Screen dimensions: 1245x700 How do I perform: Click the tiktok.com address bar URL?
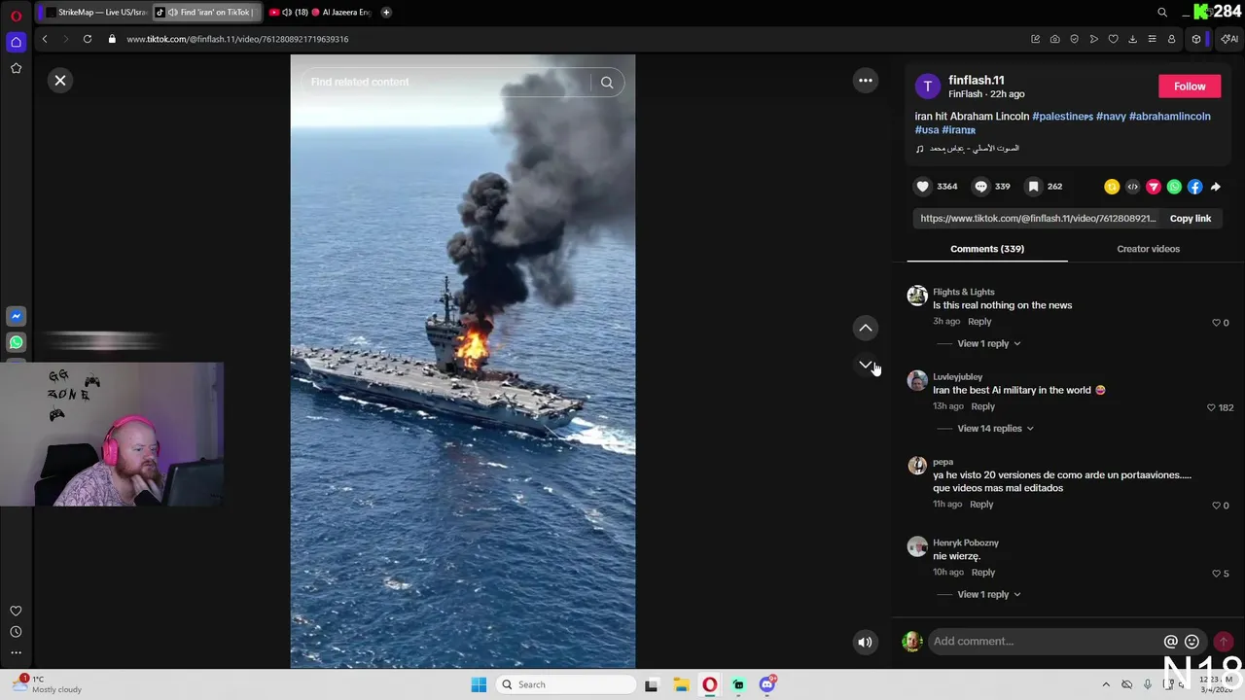click(x=237, y=39)
